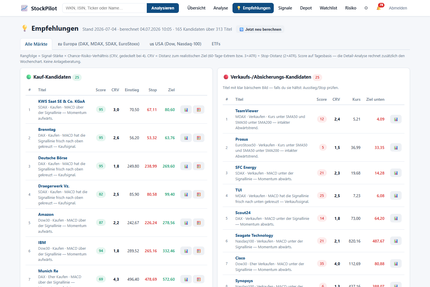
Task: Open the chart analysis for Deutsche Börse
Action: (186, 166)
